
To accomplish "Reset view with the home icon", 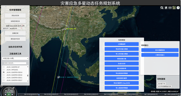I will click(166, 8).
